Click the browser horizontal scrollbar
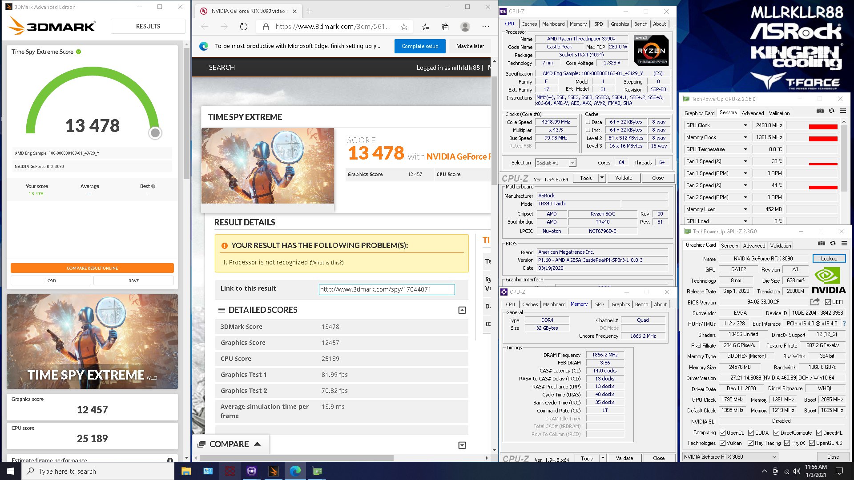Viewport: 854px width, 480px height. [297, 458]
